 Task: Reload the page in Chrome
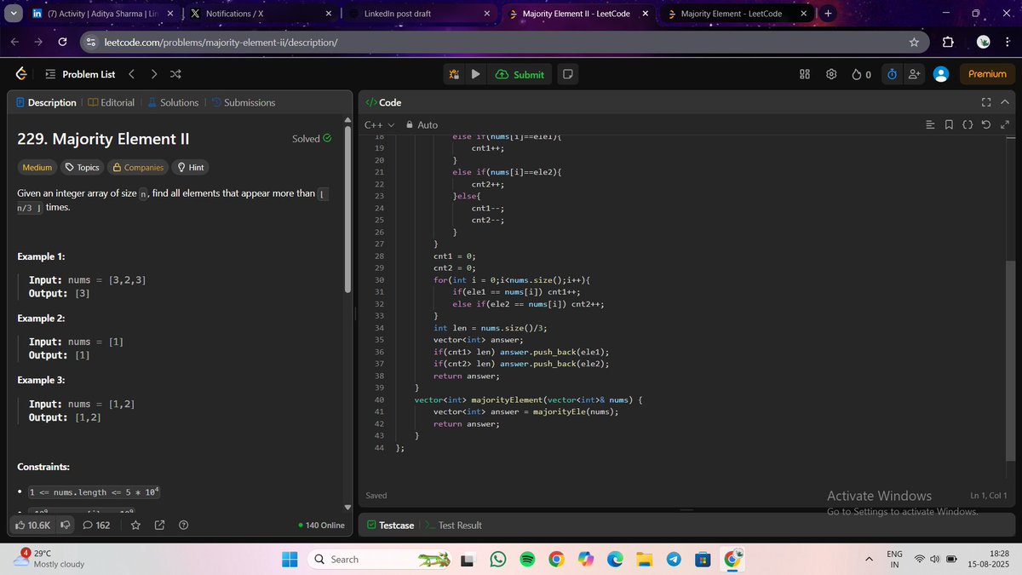[x=63, y=43]
